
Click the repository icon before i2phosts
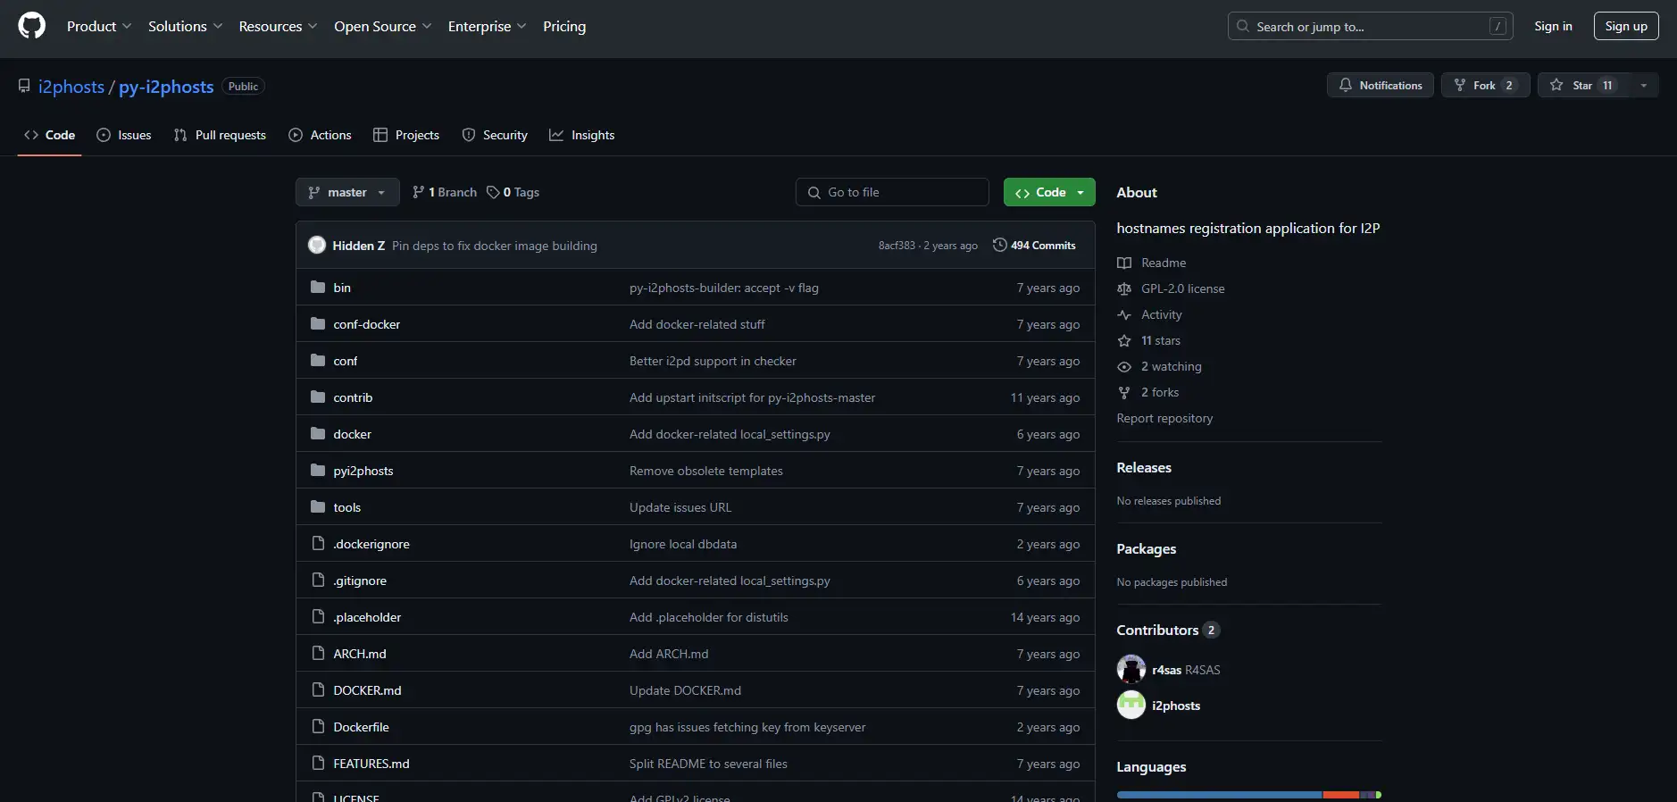pos(24,86)
